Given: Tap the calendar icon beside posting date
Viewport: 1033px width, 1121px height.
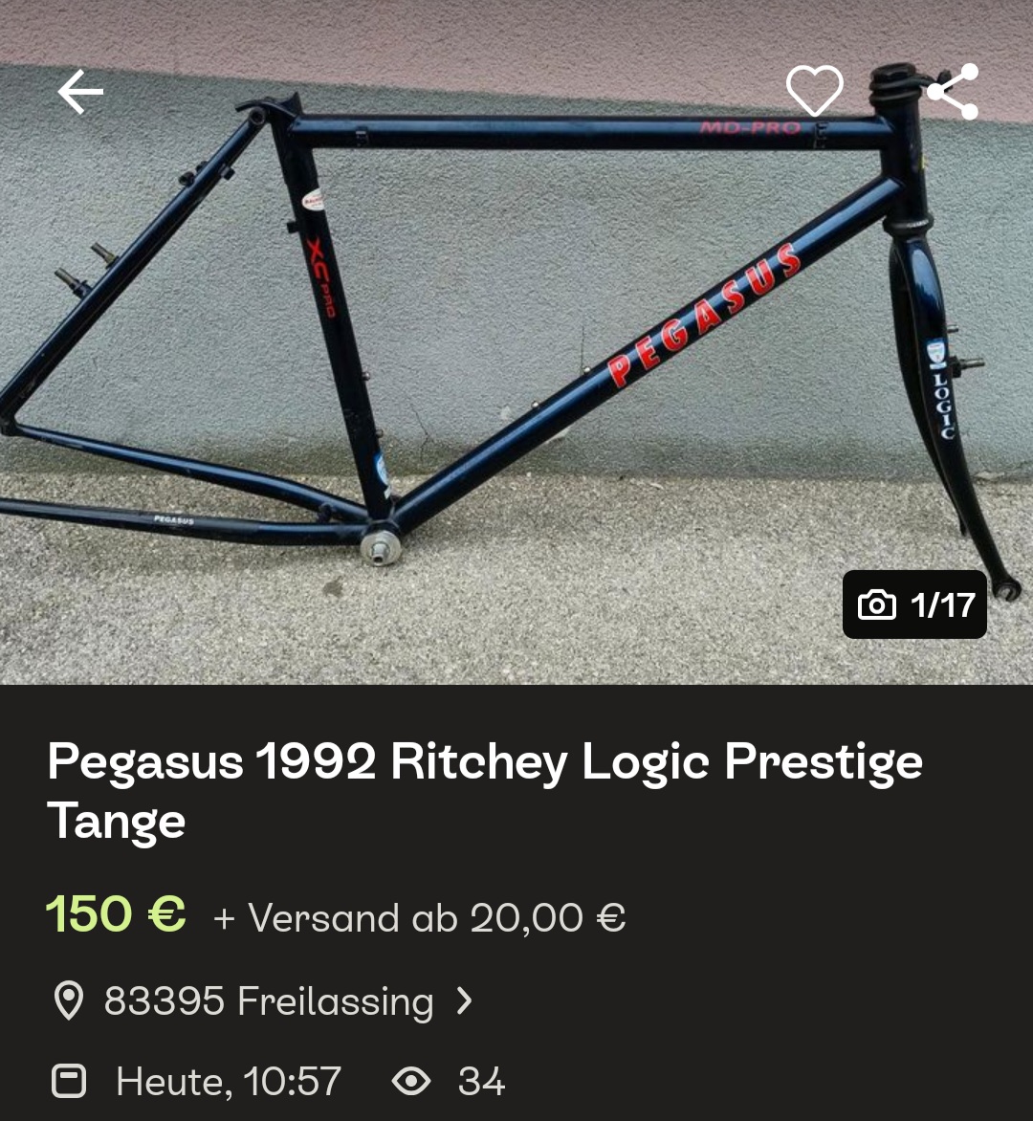Looking at the screenshot, I should point(68,1082).
